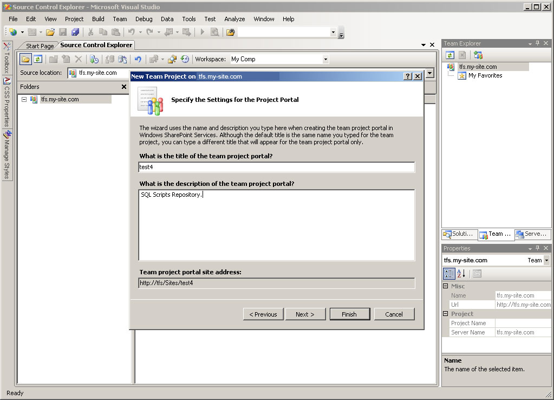
Task: Click the Start Debugging play icon
Action: [203, 32]
